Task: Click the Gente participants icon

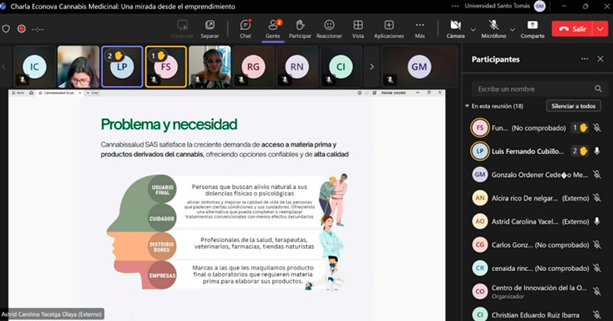Action: [272, 29]
